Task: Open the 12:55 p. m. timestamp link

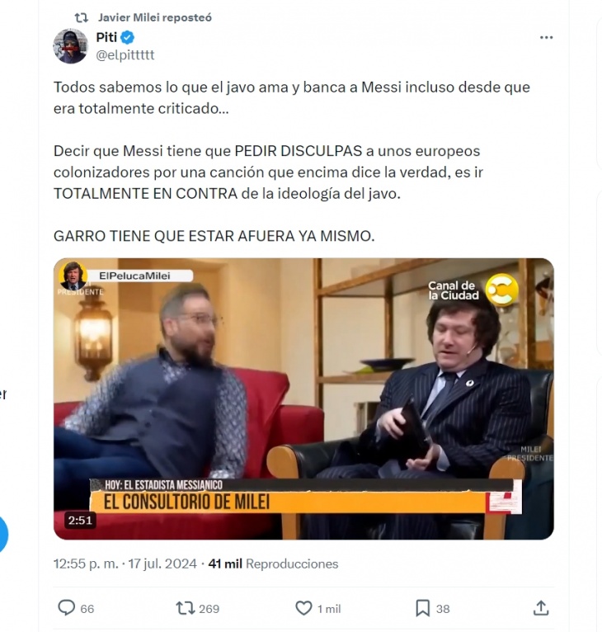Action: click(86, 564)
